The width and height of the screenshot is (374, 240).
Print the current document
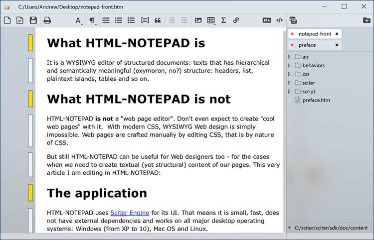tap(47, 20)
